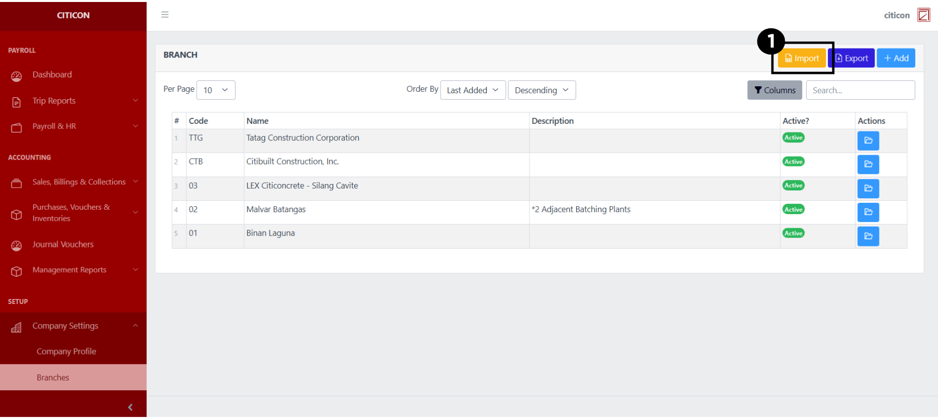This screenshot has height=419, width=938.
Task: Click the hamburger menu icon
Action: tap(165, 15)
